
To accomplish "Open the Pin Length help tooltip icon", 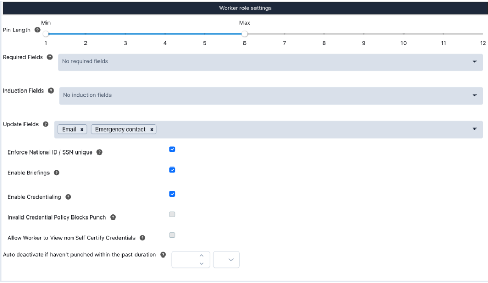I will tap(38, 30).
